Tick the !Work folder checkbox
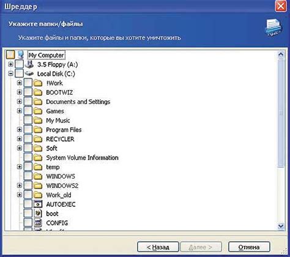290x257 pixels. tap(28, 83)
